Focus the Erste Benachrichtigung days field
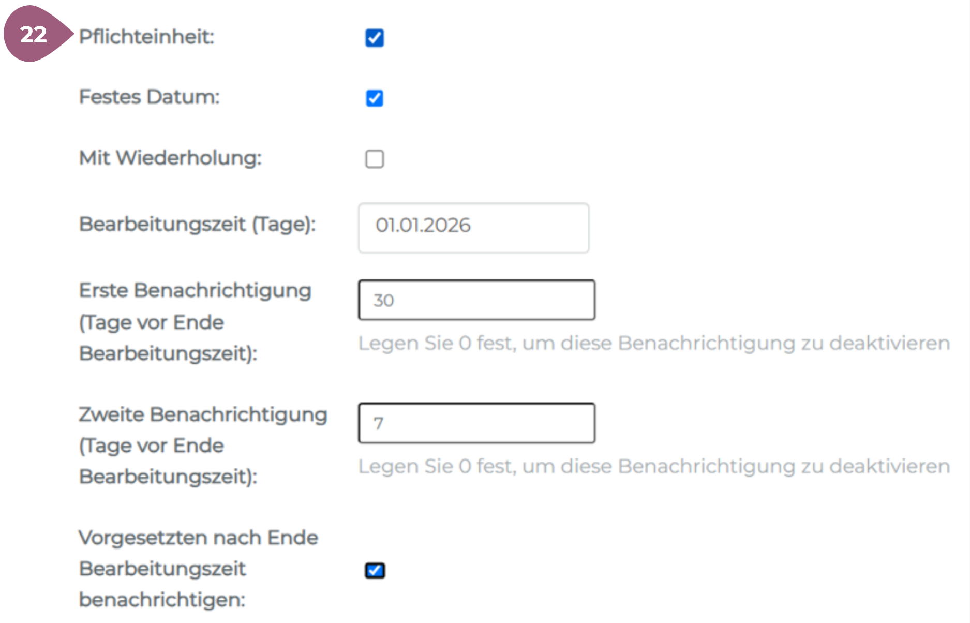The image size is (970, 623). pyautogui.click(x=476, y=300)
